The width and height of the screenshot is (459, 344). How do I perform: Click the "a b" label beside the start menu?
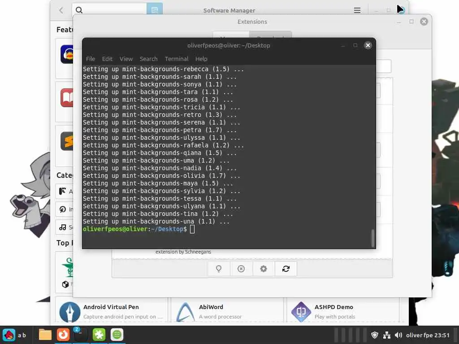pyautogui.click(x=22, y=335)
